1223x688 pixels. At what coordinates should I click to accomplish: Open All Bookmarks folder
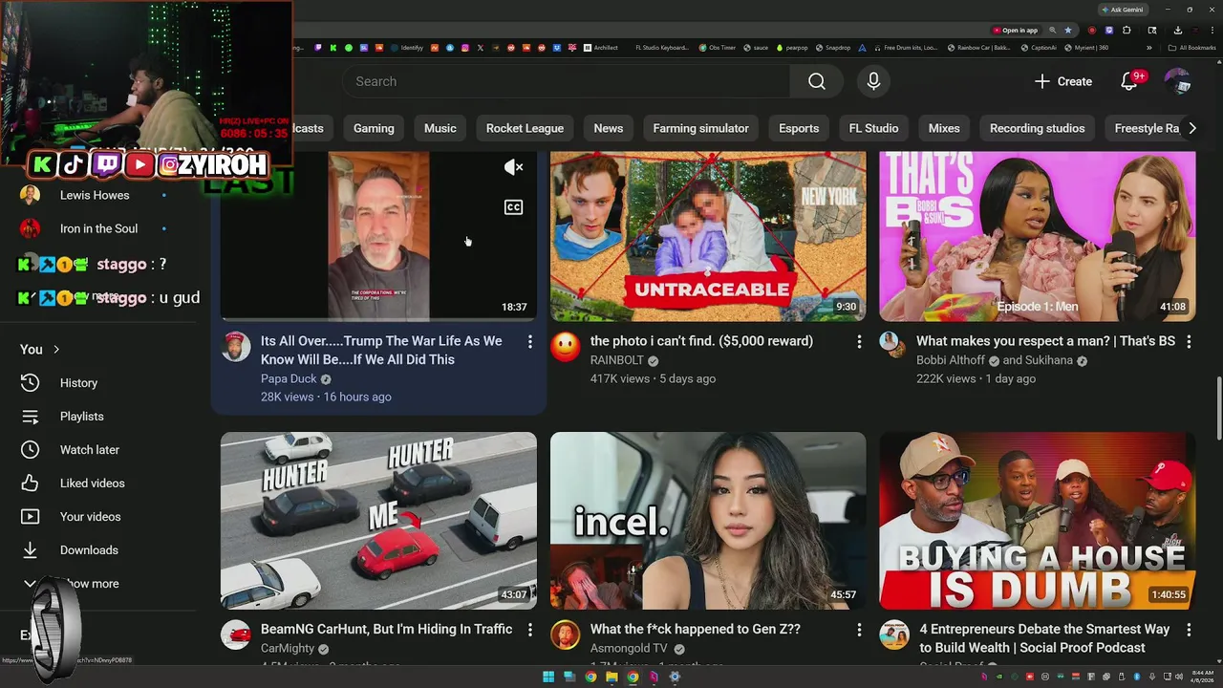[x=1192, y=48]
